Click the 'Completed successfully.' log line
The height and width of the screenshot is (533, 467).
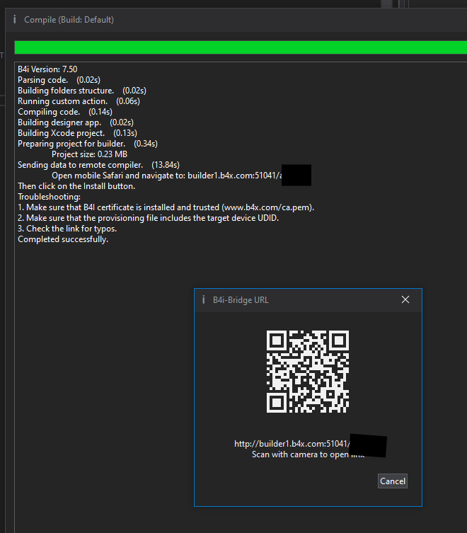63,239
